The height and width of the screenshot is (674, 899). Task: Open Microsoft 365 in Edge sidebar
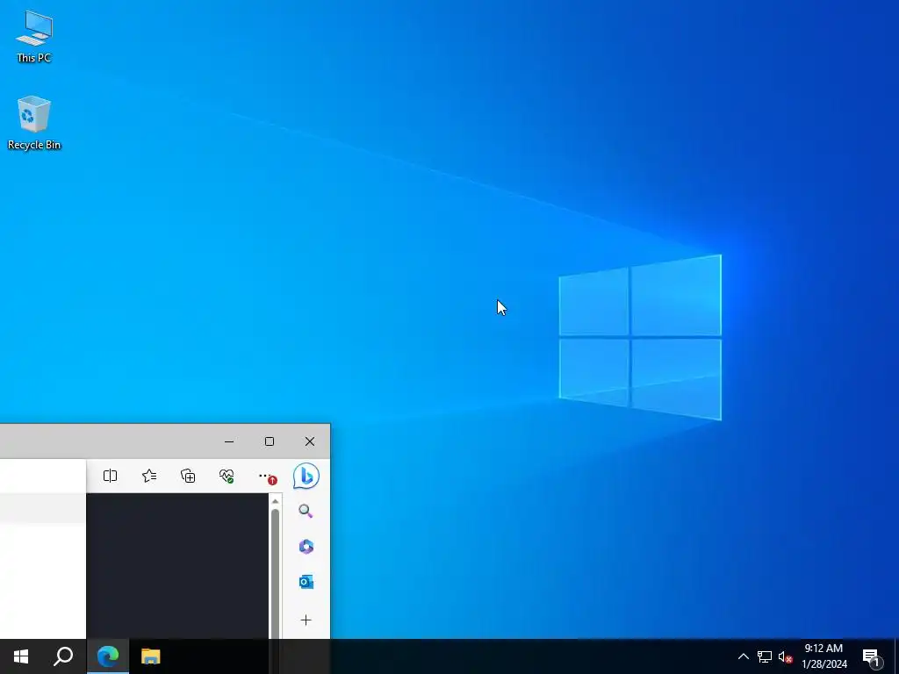tap(306, 546)
